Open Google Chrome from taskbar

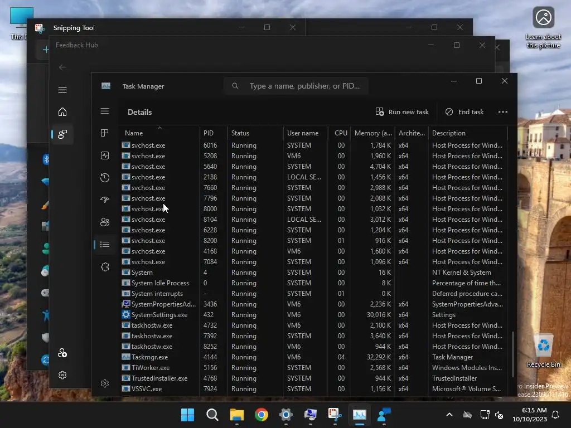click(x=261, y=415)
